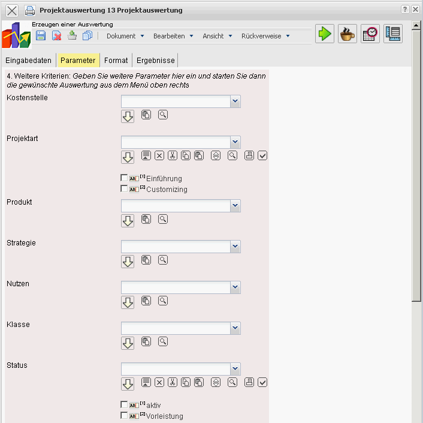Click the checkmark icon in Status row
Viewport: 423px width, 423px height.
pos(262,382)
